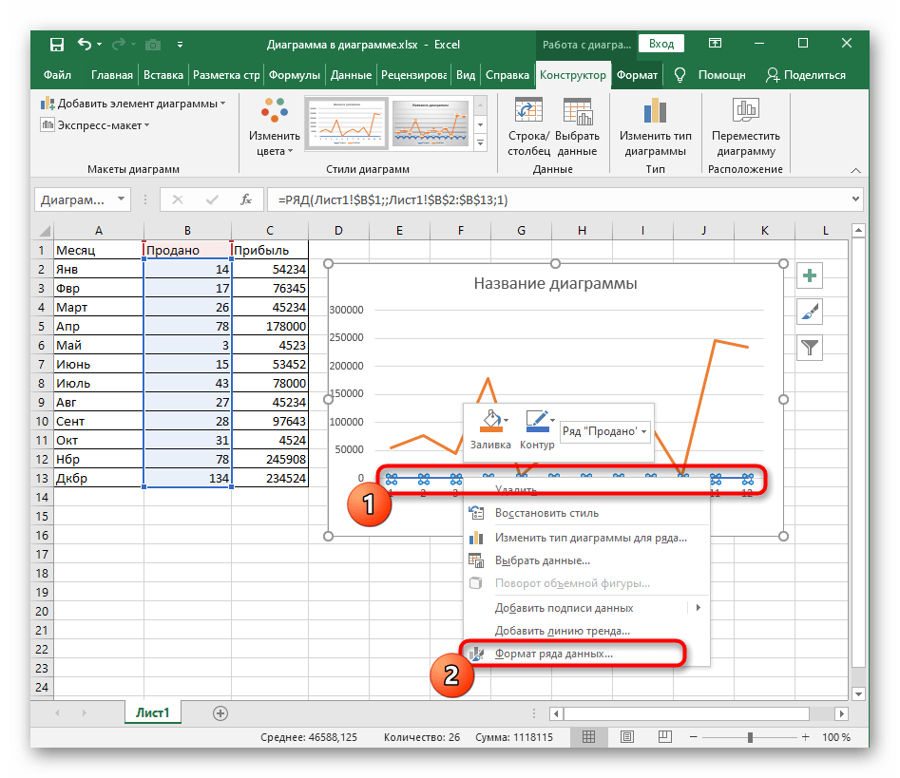Open the Вид tab
900x778 pixels.
[x=466, y=75]
